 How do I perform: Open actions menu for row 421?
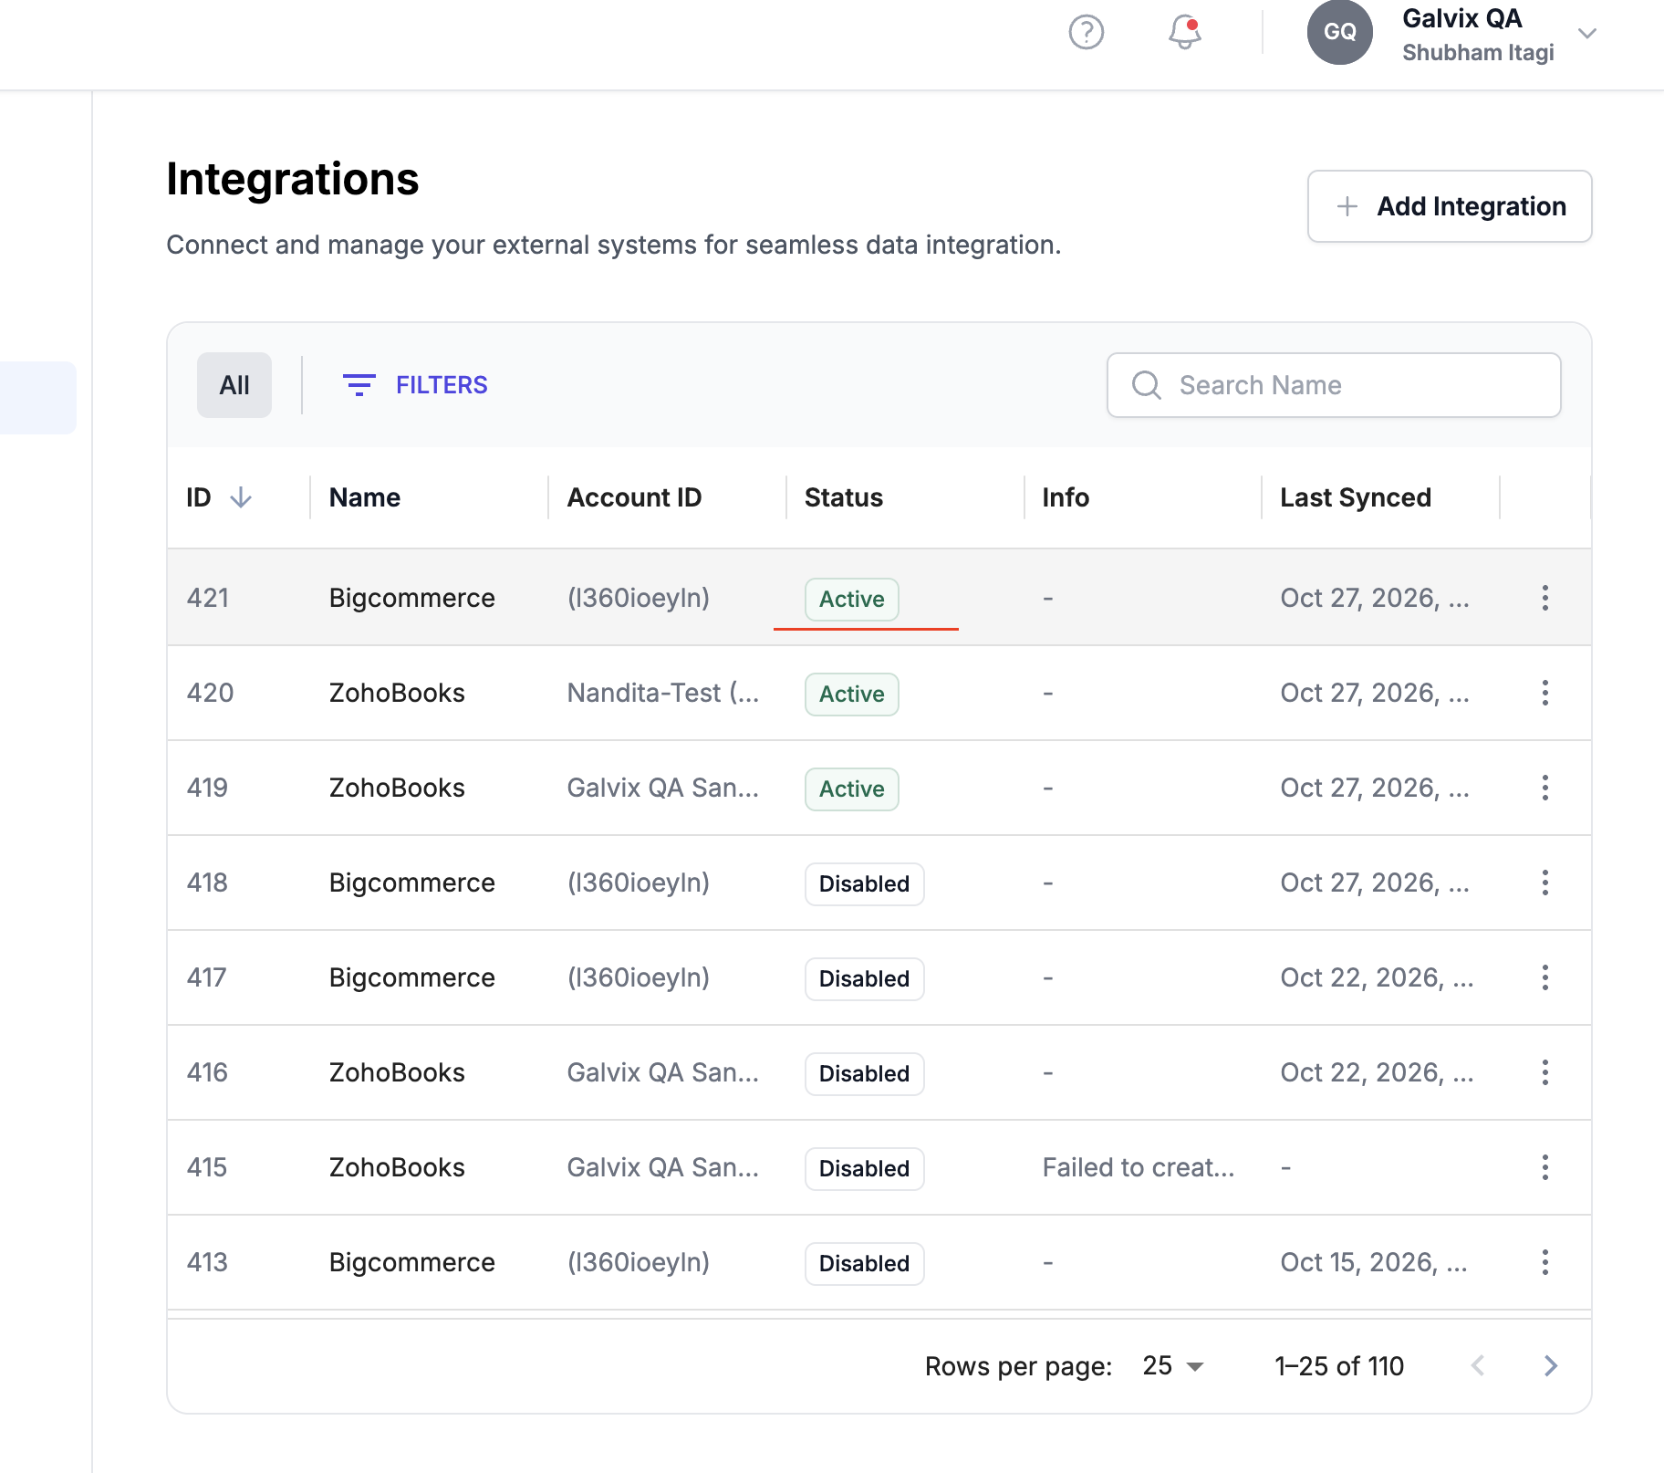tap(1544, 598)
